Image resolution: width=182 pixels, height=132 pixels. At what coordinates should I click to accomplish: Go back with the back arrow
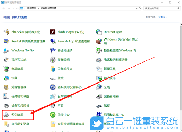tap(4, 8)
